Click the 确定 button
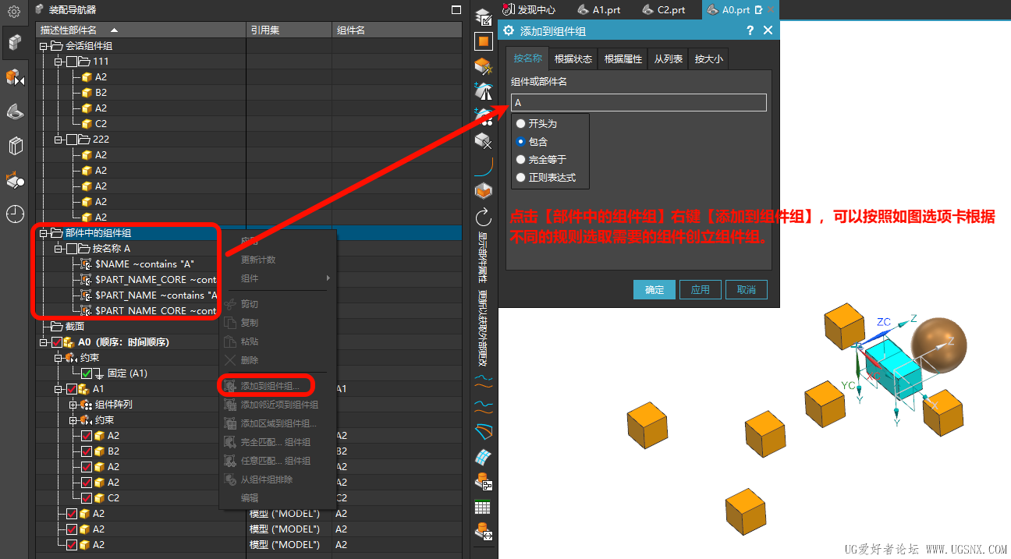 tap(654, 289)
